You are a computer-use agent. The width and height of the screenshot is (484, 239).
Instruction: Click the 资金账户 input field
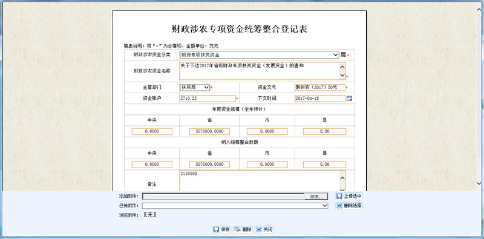coord(208,99)
